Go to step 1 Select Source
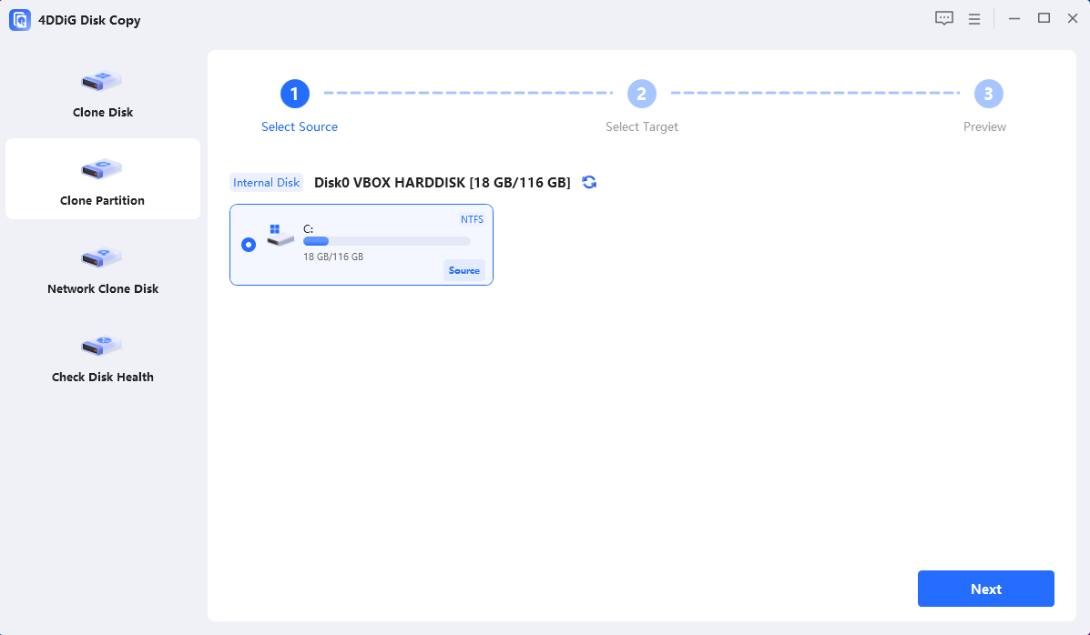 [x=295, y=94]
